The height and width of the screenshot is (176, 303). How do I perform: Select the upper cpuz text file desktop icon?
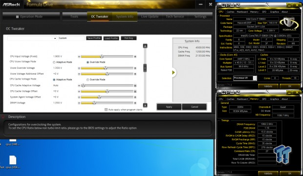pyautogui.click(x=13, y=142)
